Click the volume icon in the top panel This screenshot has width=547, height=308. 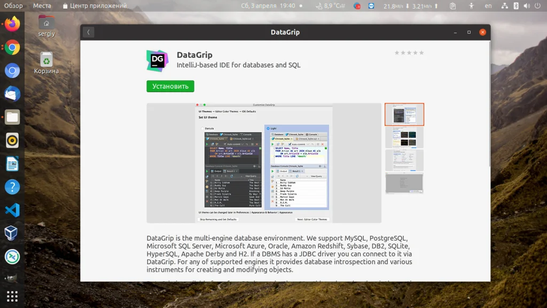pos(527,5)
